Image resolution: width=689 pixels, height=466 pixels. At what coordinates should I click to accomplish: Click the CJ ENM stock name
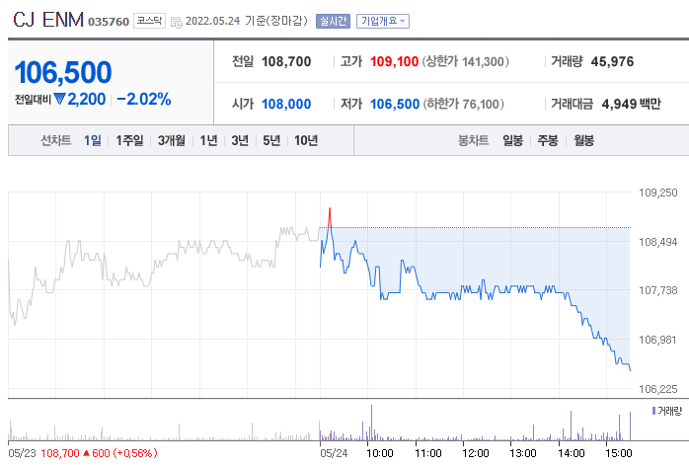(48, 20)
